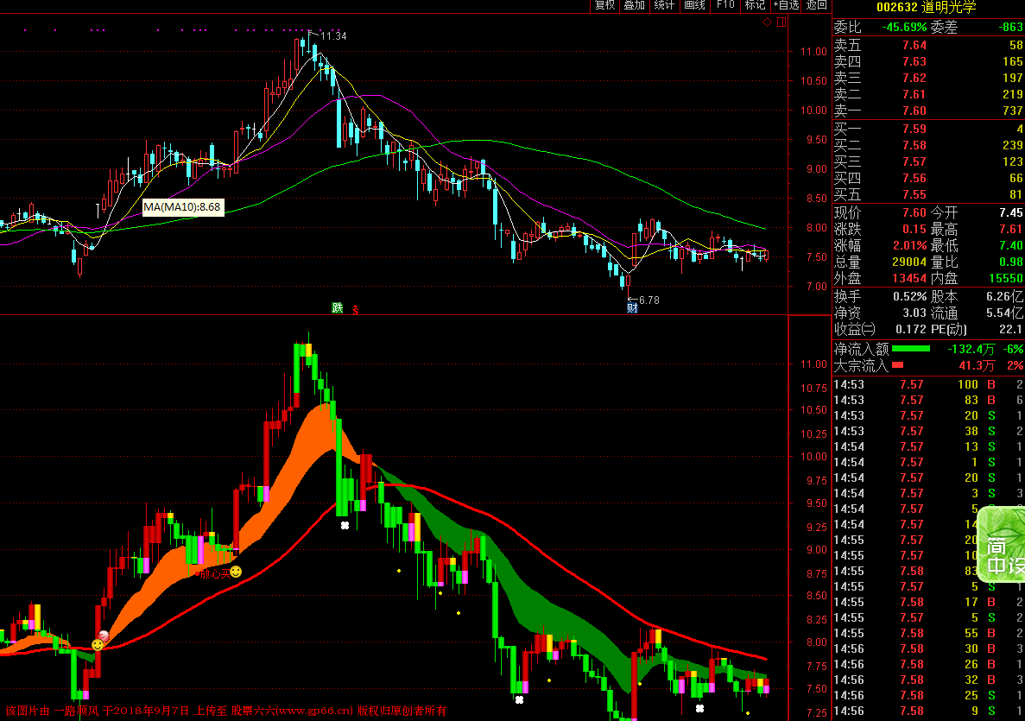Screen dimensions: 1025x721
Task: Click the 11.34 high price marker
Action: pyautogui.click(x=332, y=35)
